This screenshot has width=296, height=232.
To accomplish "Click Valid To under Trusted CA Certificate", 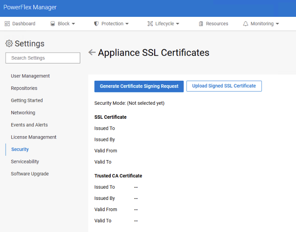I will pyautogui.click(x=103, y=221).
